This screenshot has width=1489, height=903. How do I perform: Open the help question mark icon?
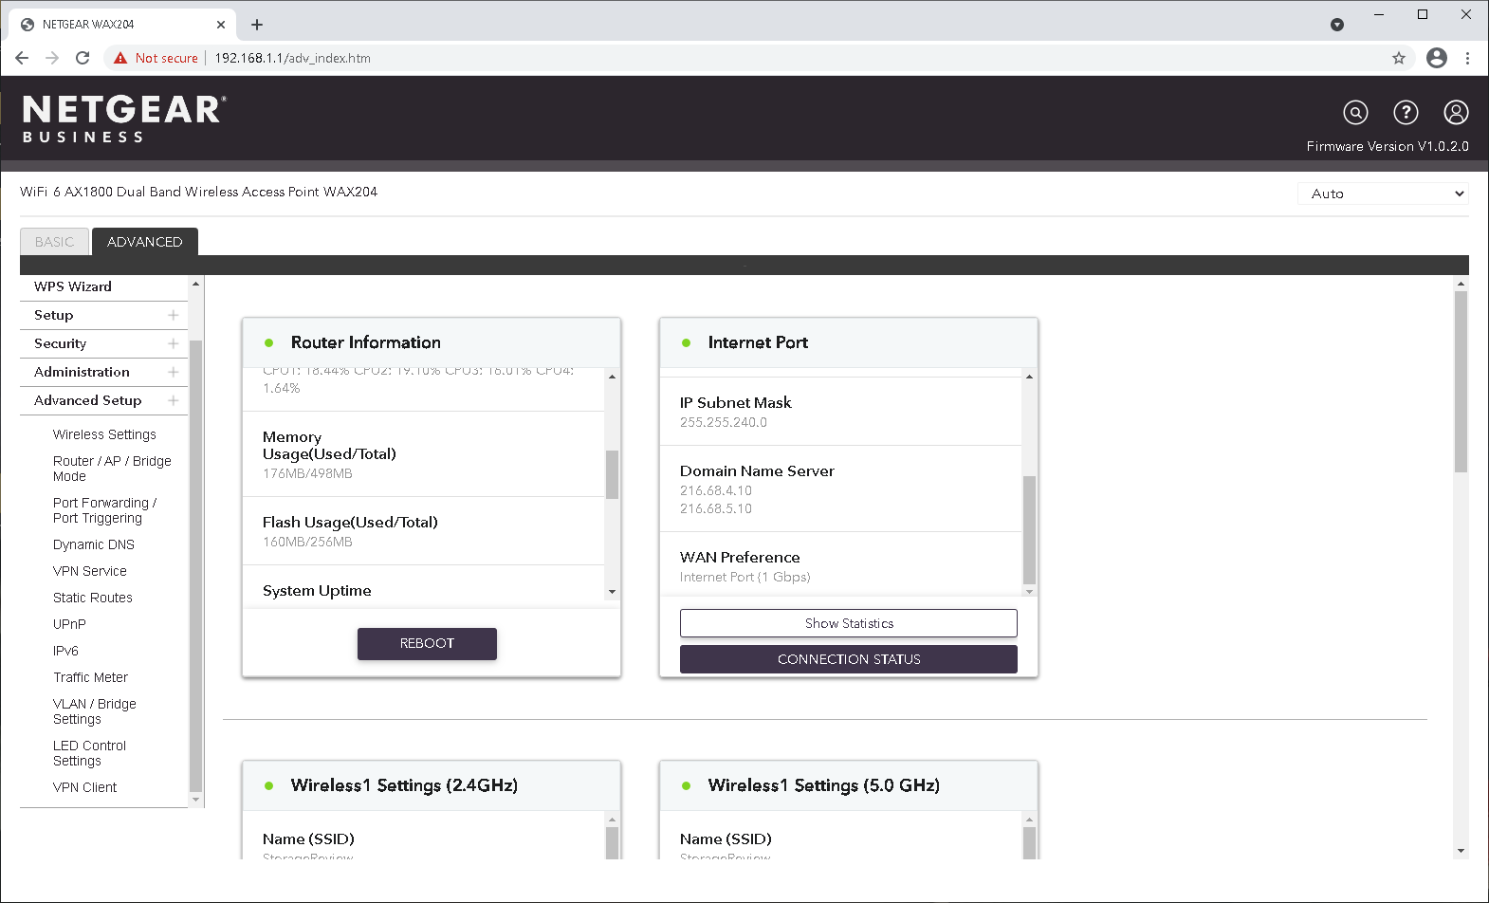(x=1406, y=113)
